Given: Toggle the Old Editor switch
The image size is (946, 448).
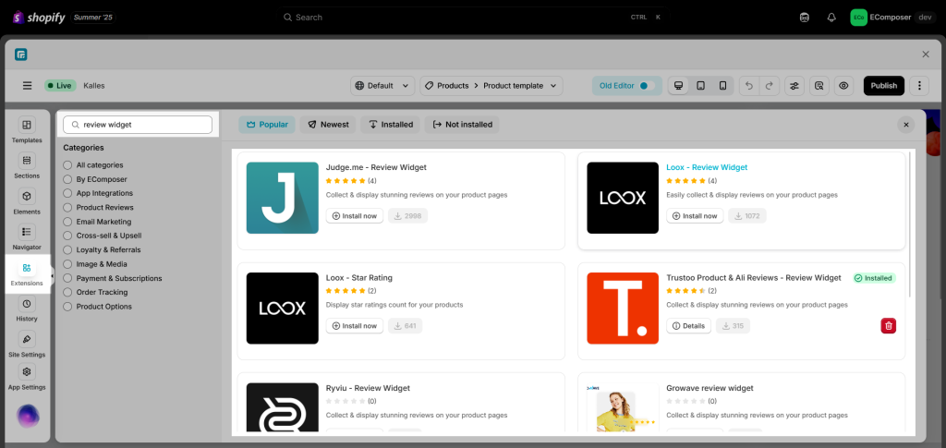Looking at the screenshot, I should 648,86.
